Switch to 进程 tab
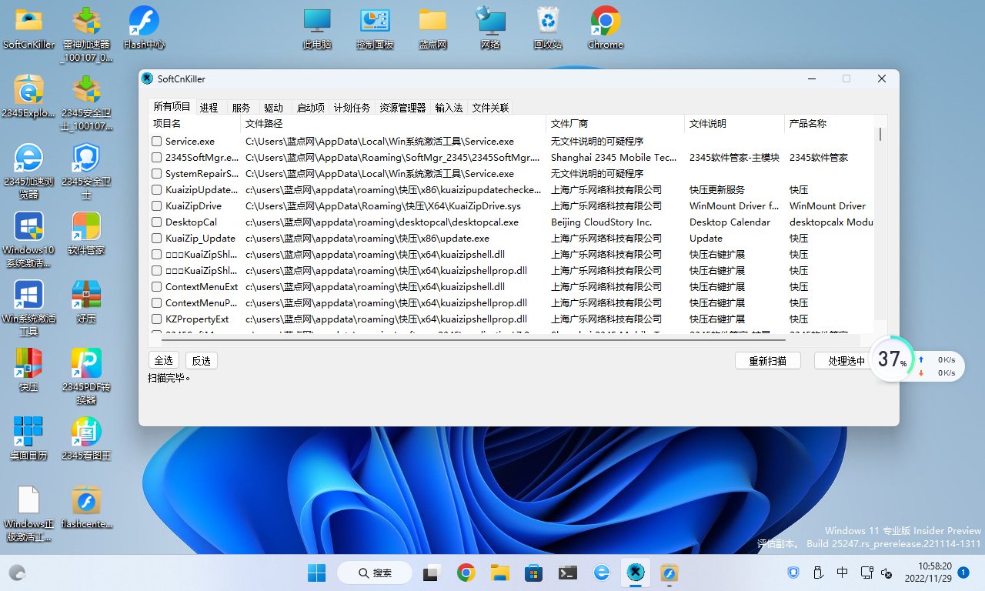Image resolution: width=985 pixels, height=591 pixels. point(209,108)
